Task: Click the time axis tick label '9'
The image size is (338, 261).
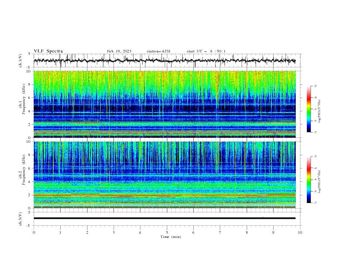Action: (x=273, y=232)
